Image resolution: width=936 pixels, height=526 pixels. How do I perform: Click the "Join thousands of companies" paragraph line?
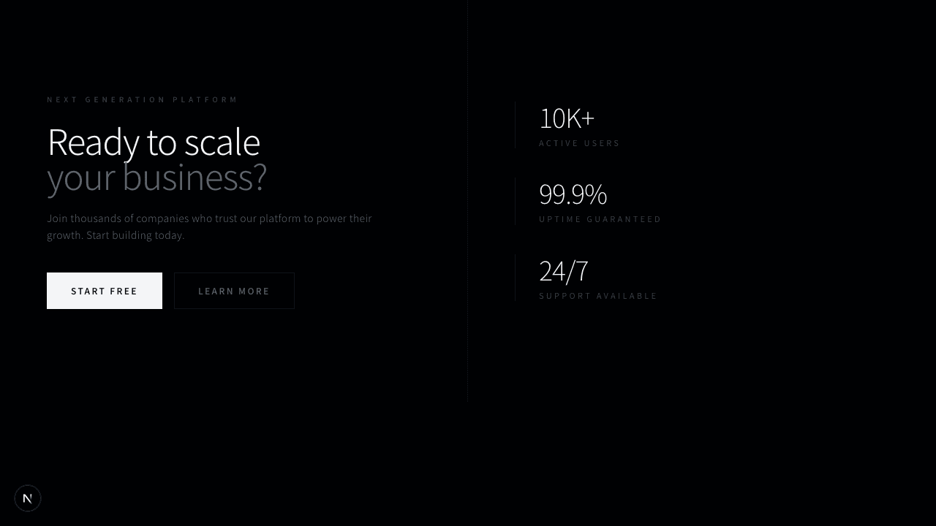[209, 218]
